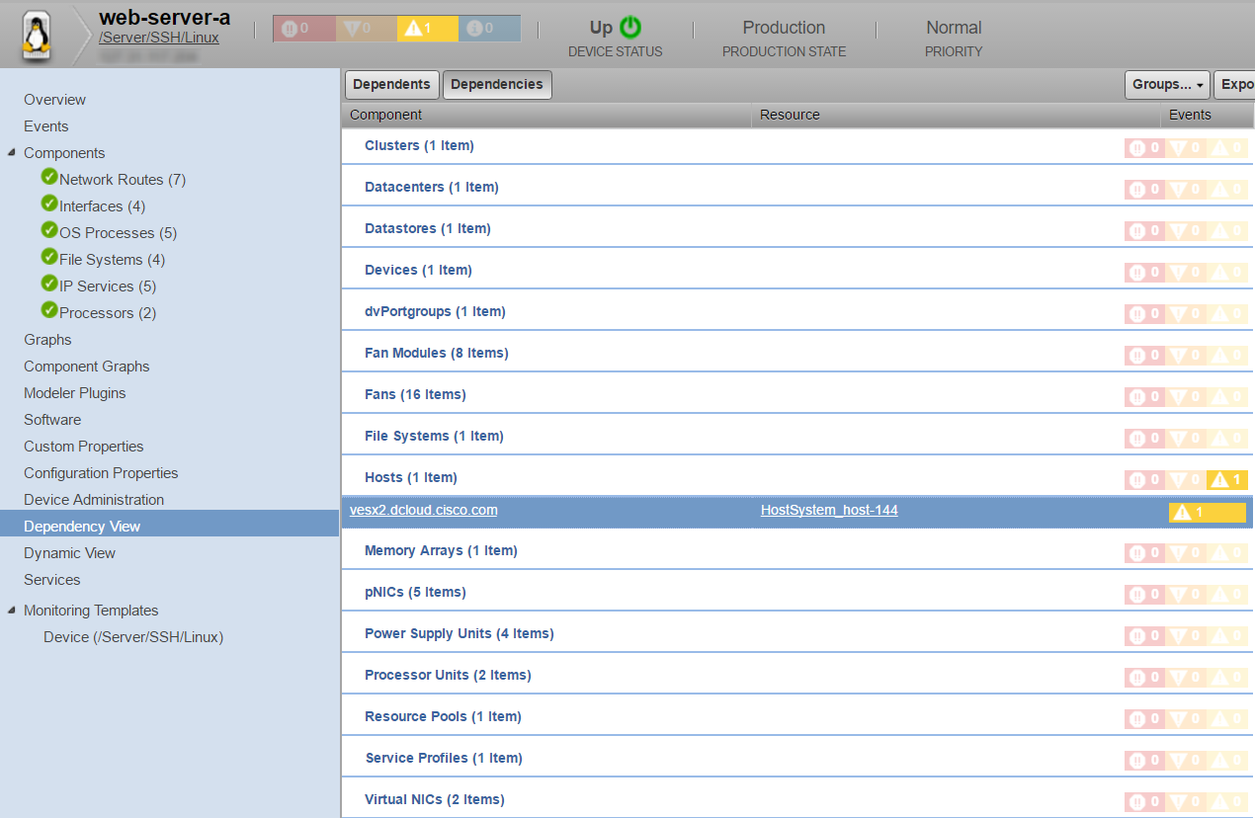Open the vesx2.dcloud.cisco.com host link
1255x818 pixels.
click(x=423, y=511)
